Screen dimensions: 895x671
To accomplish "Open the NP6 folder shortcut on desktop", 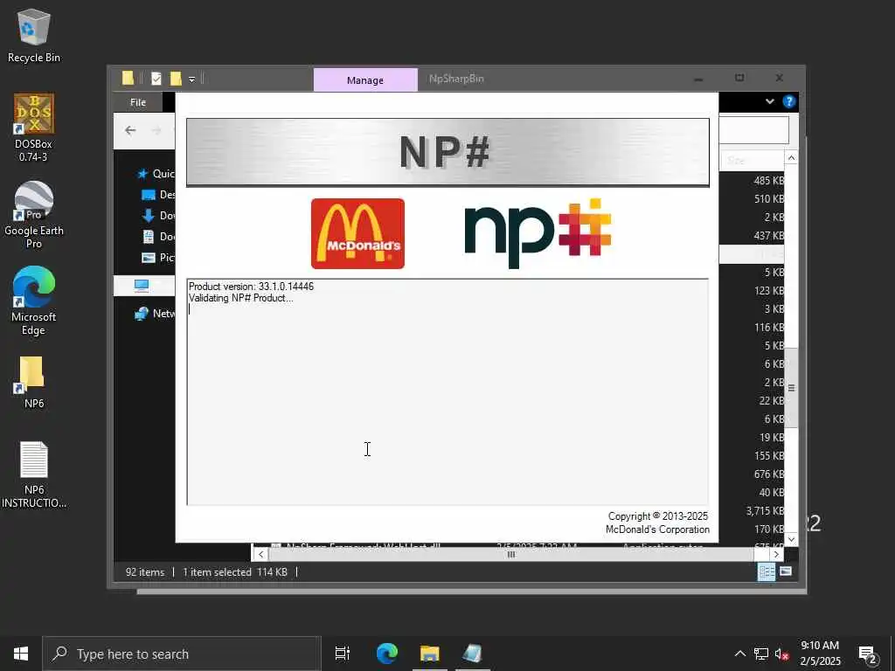I will 34,383.
